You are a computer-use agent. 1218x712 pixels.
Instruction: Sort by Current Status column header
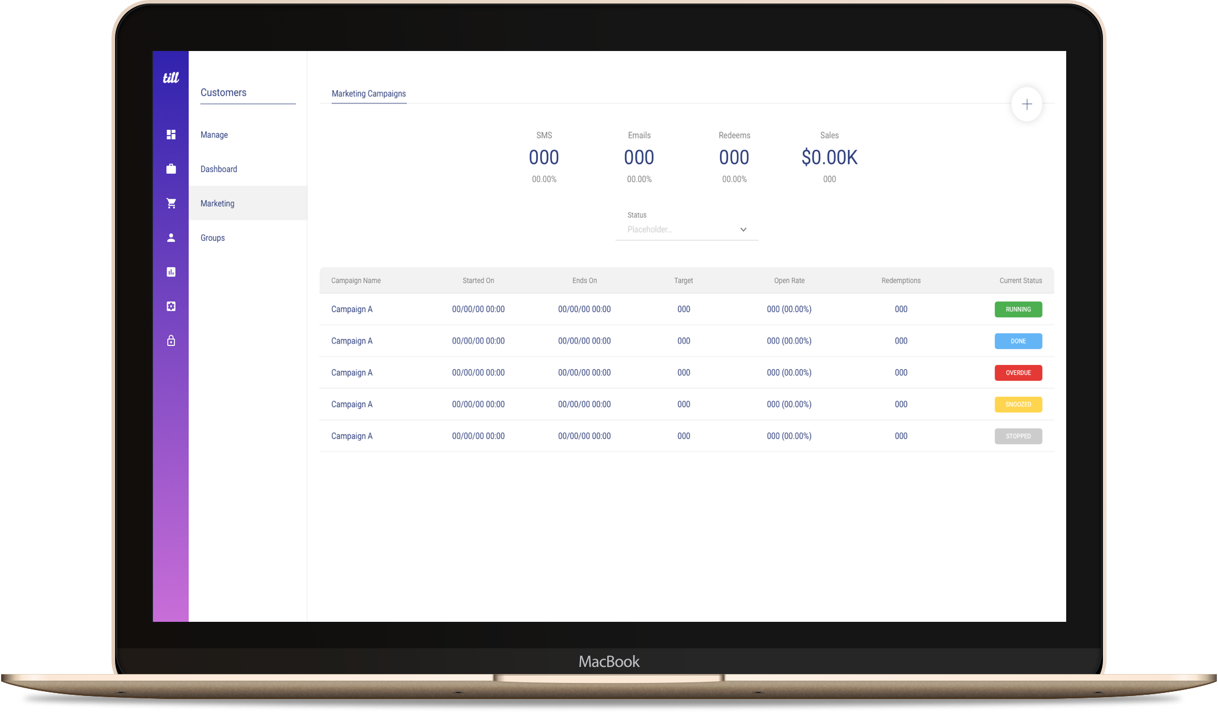pyautogui.click(x=1021, y=281)
